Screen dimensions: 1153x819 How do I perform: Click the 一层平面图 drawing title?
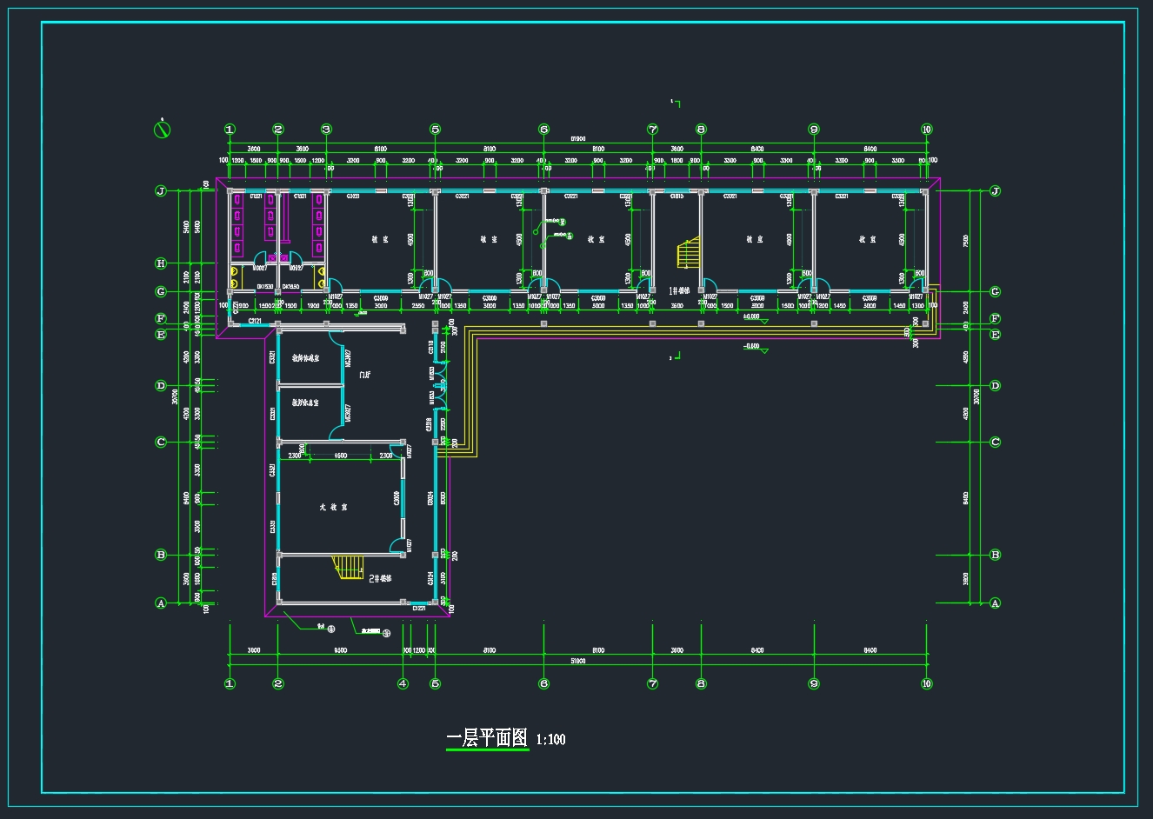click(x=487, y=738)
